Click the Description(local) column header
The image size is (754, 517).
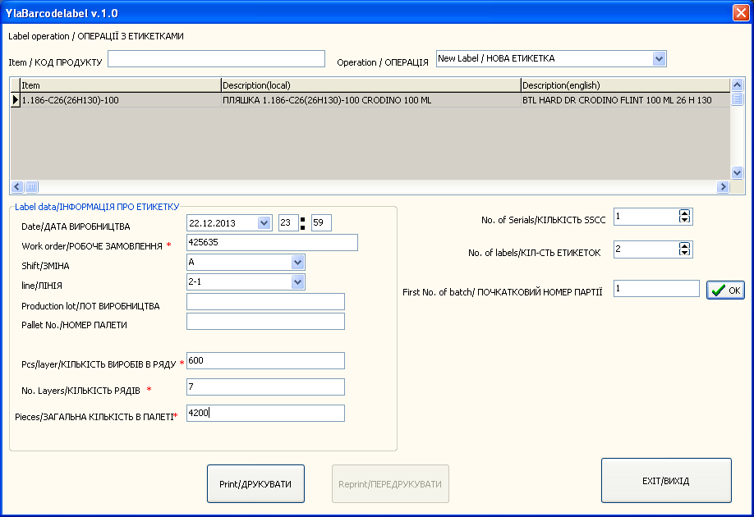[x=370, y=85]
